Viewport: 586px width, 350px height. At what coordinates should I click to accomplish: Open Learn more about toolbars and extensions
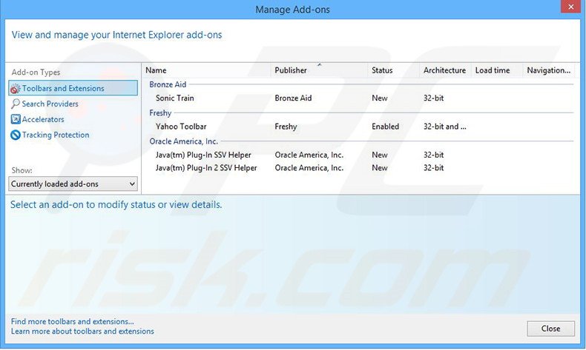82,331
